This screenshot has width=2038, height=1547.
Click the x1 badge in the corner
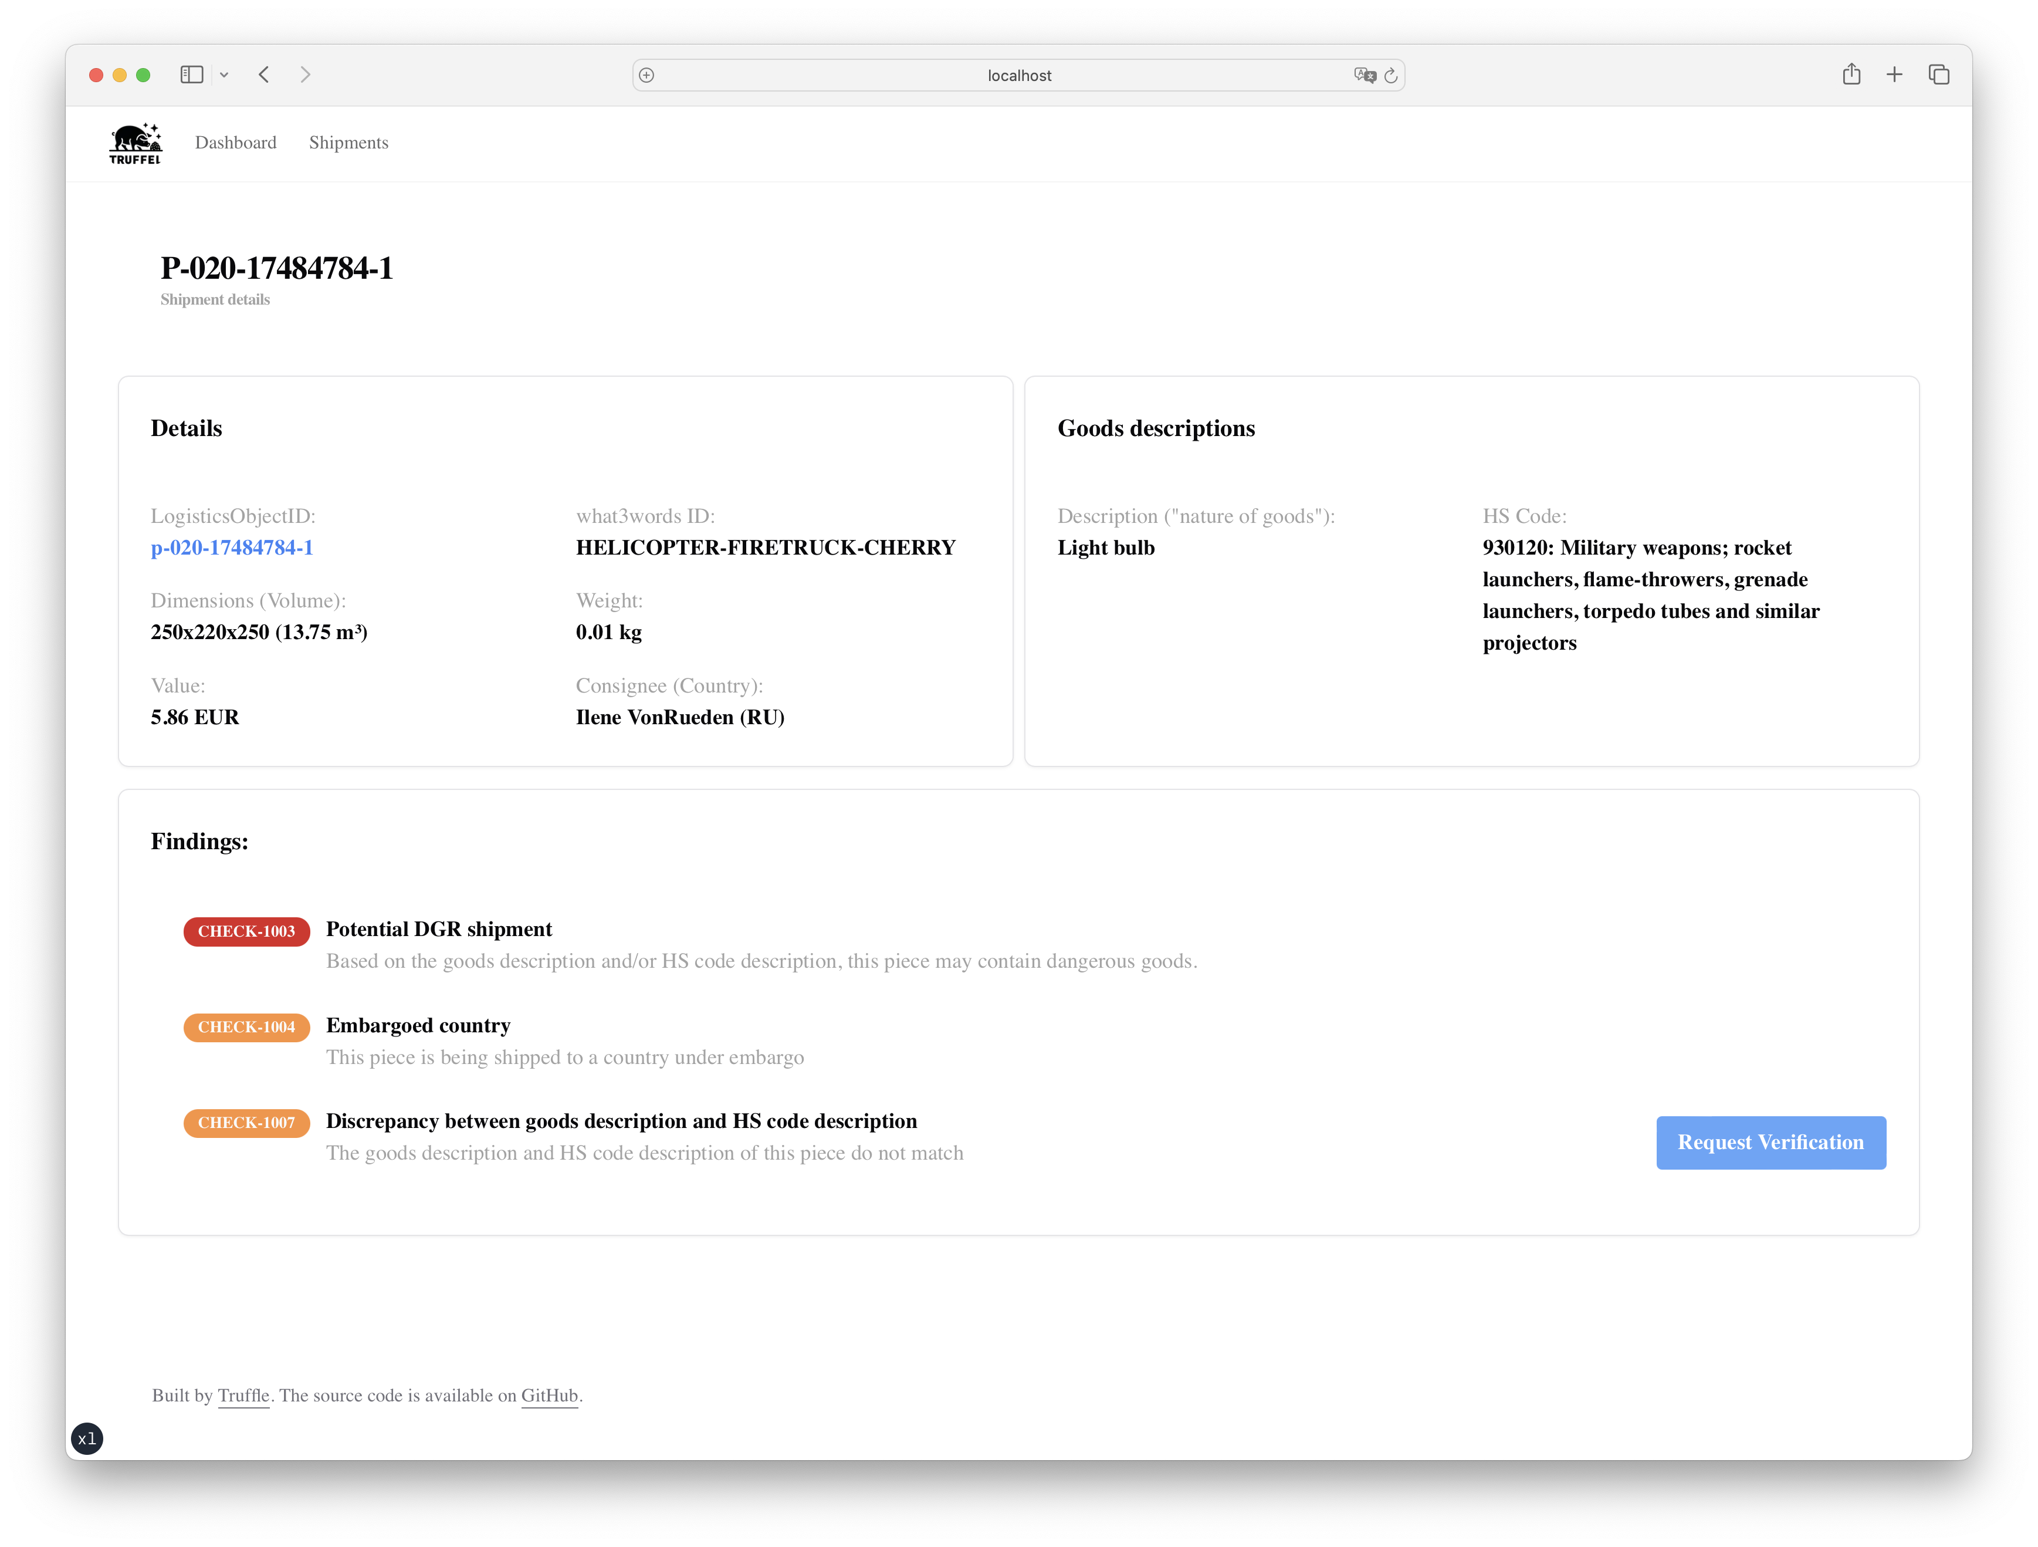click(87, 1438)
